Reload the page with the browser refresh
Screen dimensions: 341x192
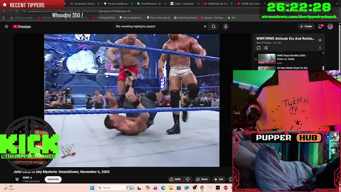[x=17, y=11]
